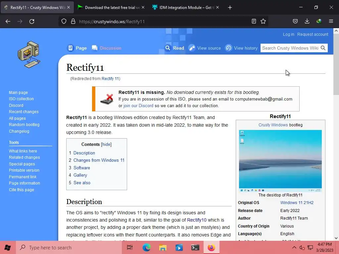Click Request account link
The width and height of the screenshot is (339, 254).
313,34
